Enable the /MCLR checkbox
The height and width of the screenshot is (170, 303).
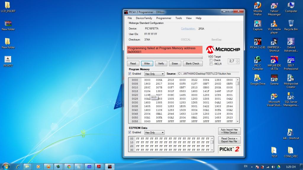[x=211, y=64]
